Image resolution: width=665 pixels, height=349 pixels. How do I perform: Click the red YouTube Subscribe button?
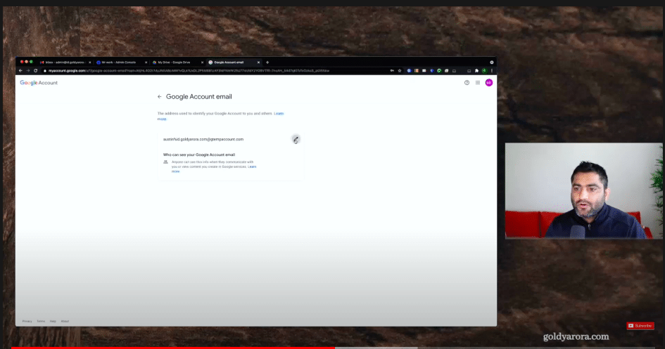click(640, 326)
